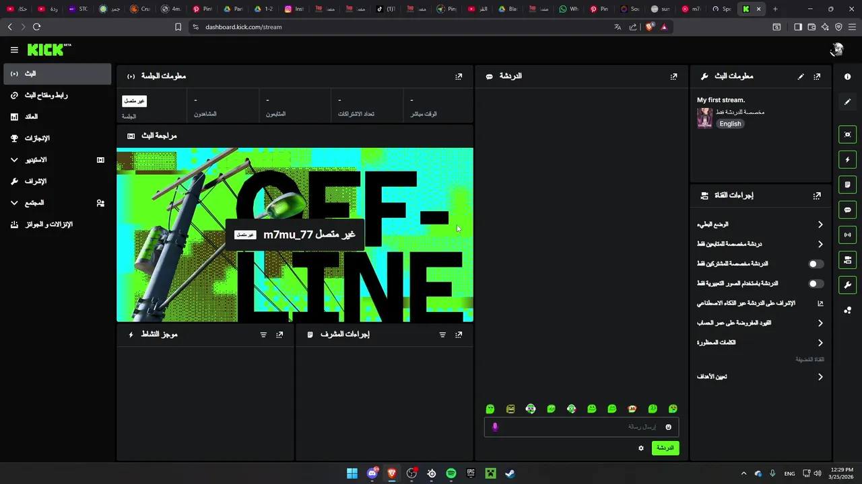
Task: Open the Revenue (العائد) sidebar item
Action: pos(57,117)
